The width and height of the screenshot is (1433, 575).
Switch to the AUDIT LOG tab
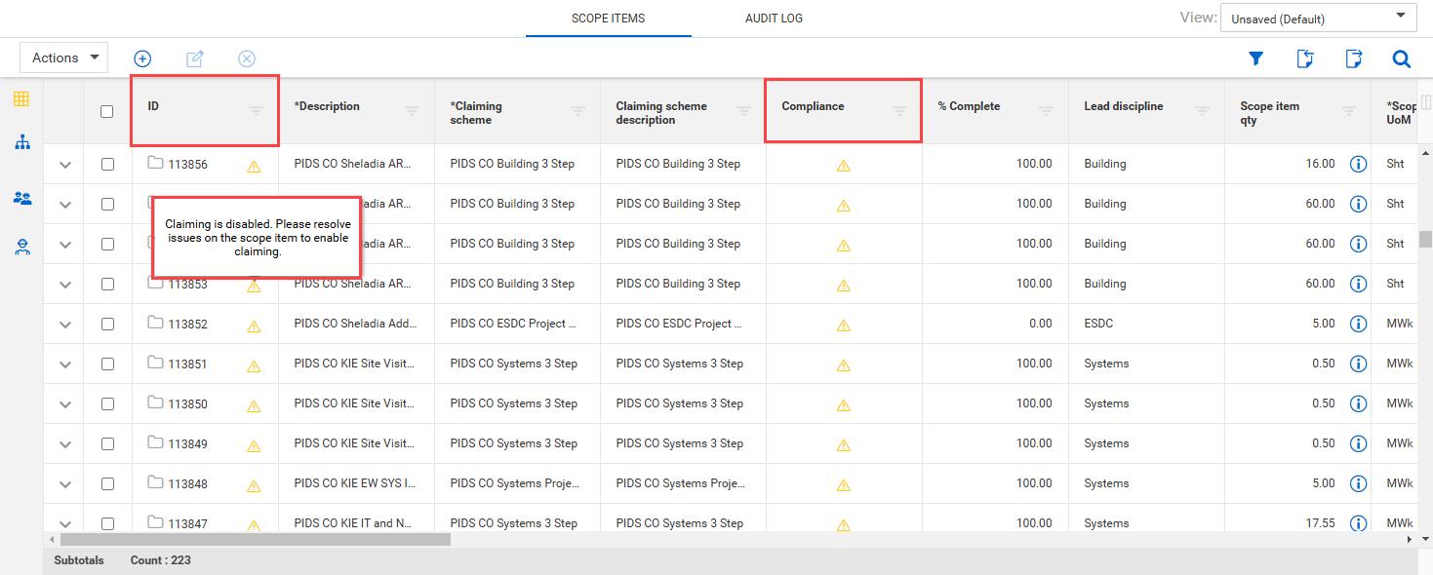coord(774,19)
